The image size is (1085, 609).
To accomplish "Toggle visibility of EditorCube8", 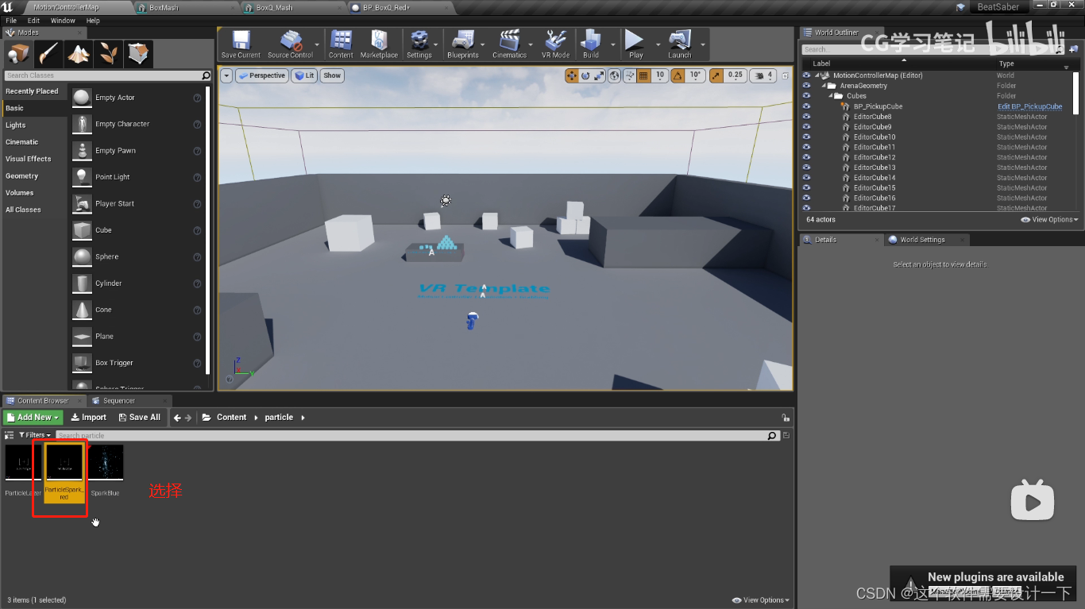I will tap(806, 117).
